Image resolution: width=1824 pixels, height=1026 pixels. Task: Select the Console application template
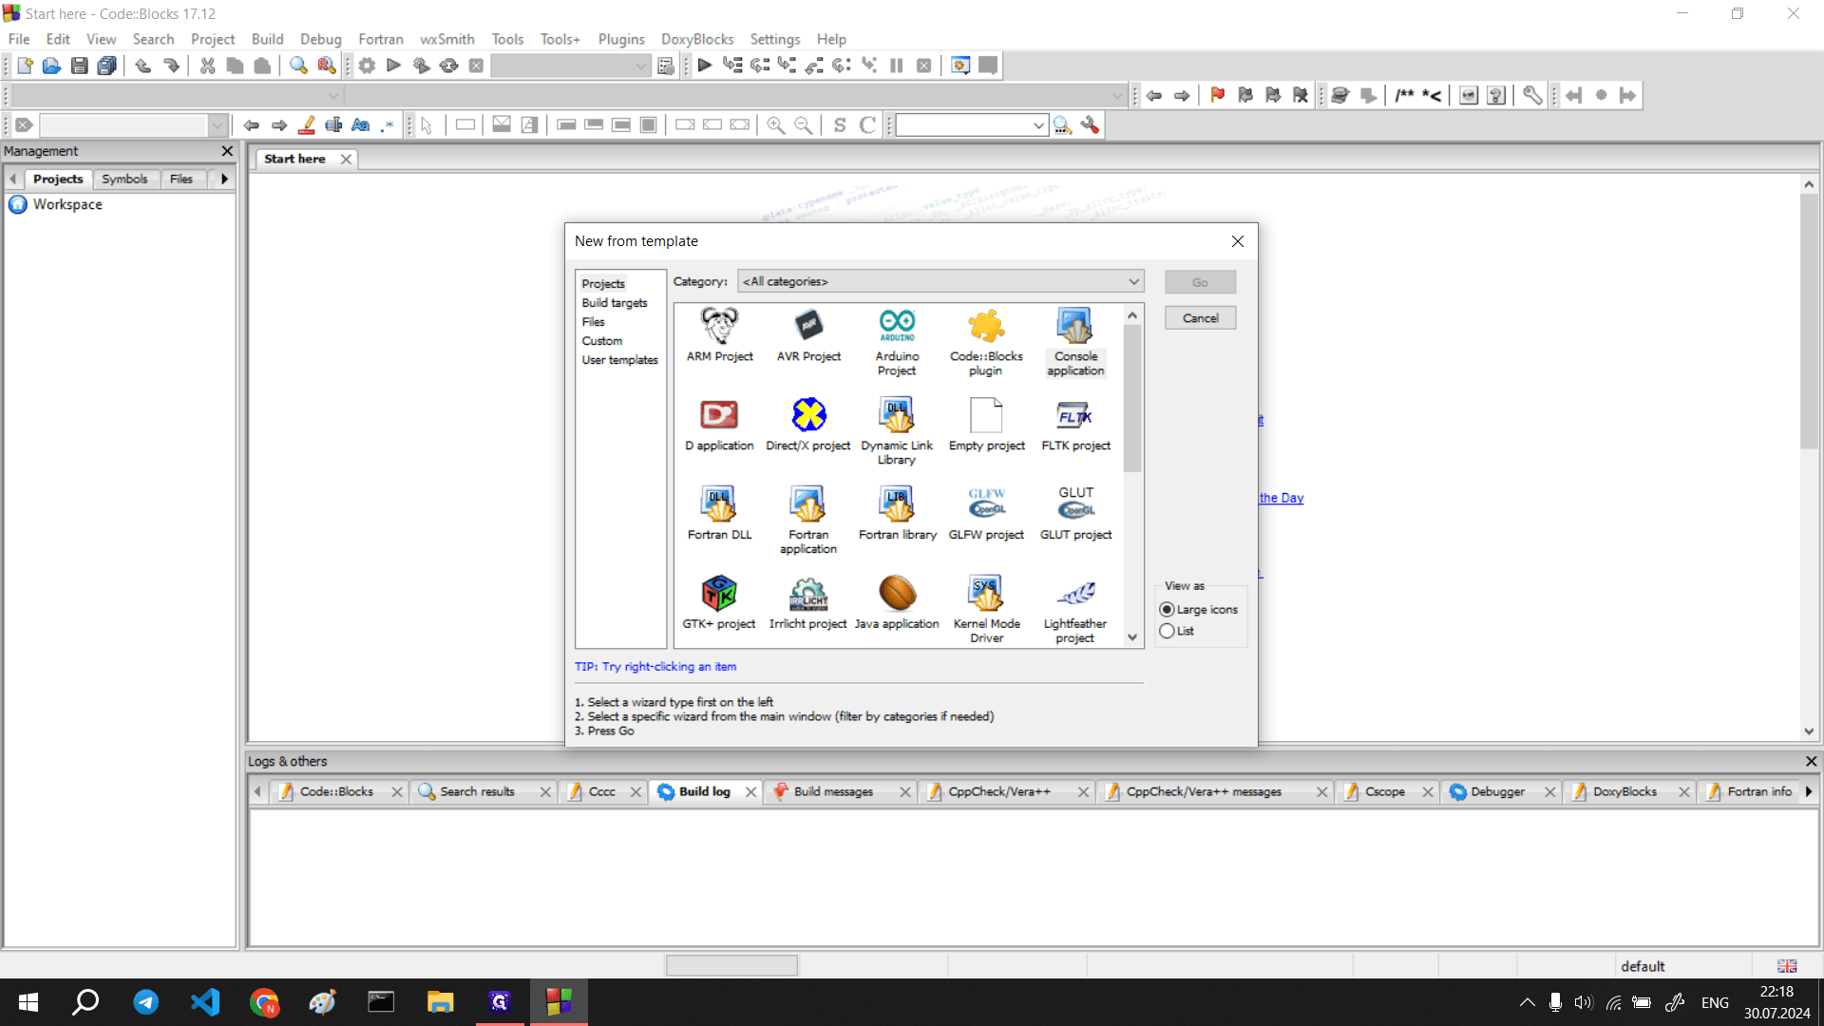[x=1075, y=342]
